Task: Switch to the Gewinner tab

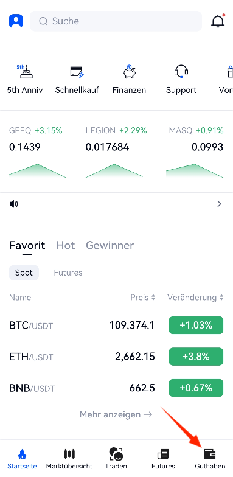Action: (110, 245)
